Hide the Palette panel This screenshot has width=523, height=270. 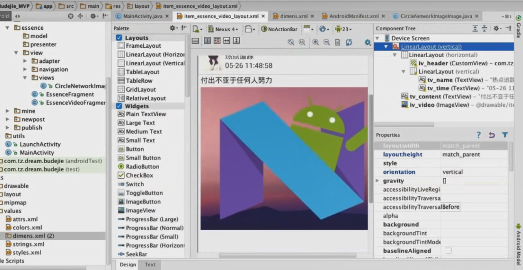[x=184, y=28]
